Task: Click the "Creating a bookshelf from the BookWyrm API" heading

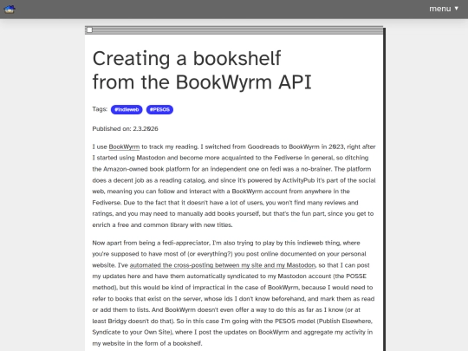Action: click(x=202, y=70)
